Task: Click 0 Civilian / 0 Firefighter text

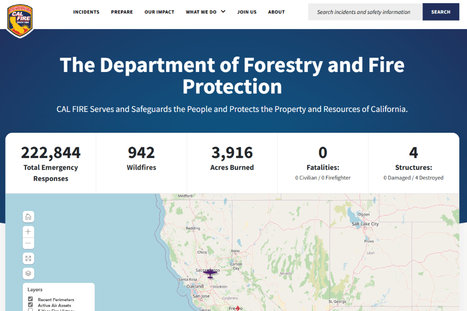Action: pyautogui.click(x=323, y=178)
